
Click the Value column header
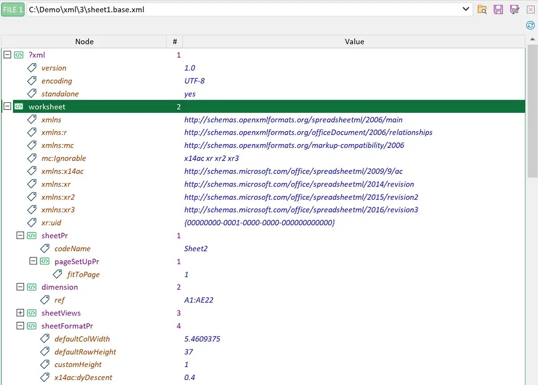tap(354, 42)
